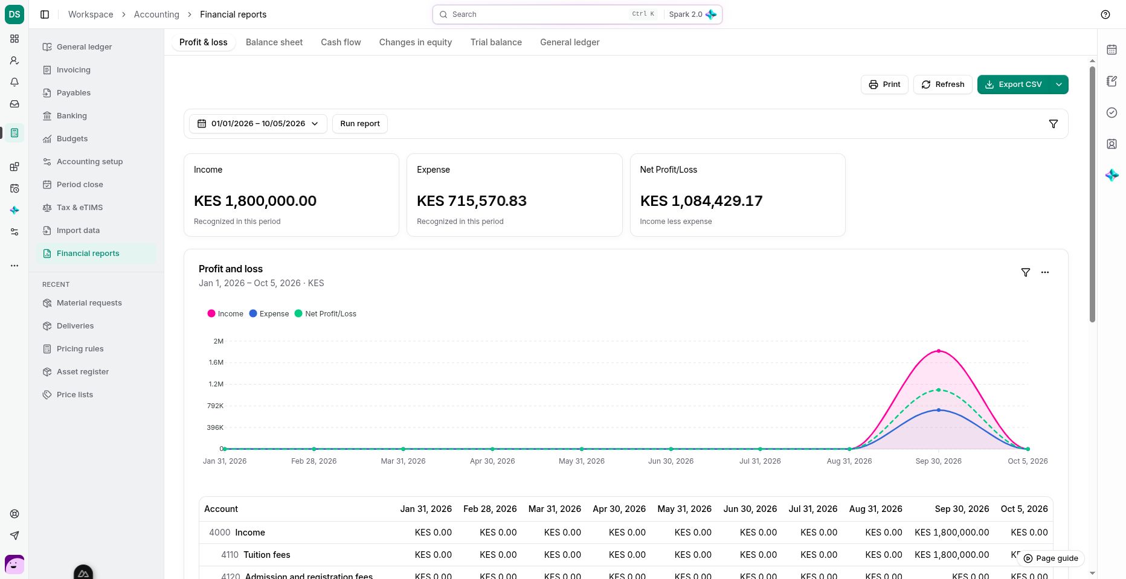Open the notes edit icon in right rail
The image size is (1126, 579).
(1112, 81)
